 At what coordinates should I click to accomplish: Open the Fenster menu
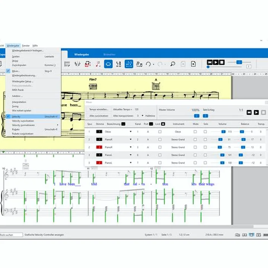click(26, 46)
